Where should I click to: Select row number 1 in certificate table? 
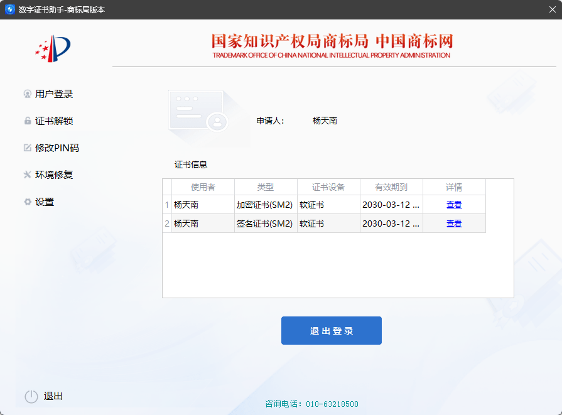[167, 205]
